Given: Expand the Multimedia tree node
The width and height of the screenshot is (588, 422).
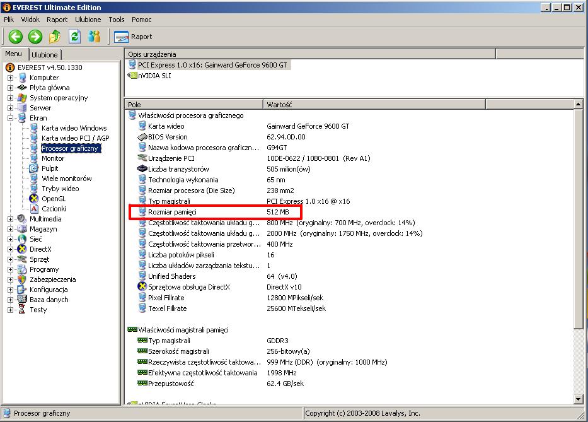Looking at the screenshot, I should (10, 219).
